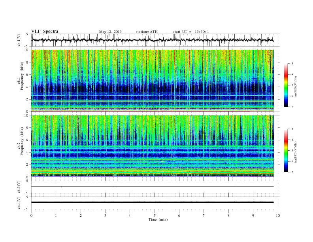The image size is (313, 242).
Task: Click the "-7" tick on ch.2 colorbar
Action: tap(292, 172)
